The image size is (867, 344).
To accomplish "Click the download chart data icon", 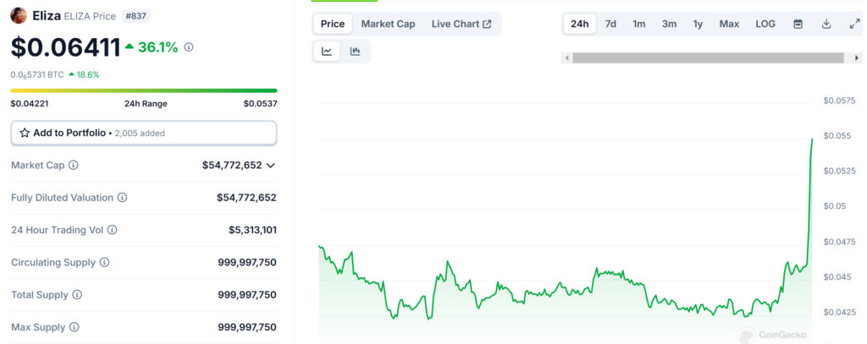I will coord(826,24).
